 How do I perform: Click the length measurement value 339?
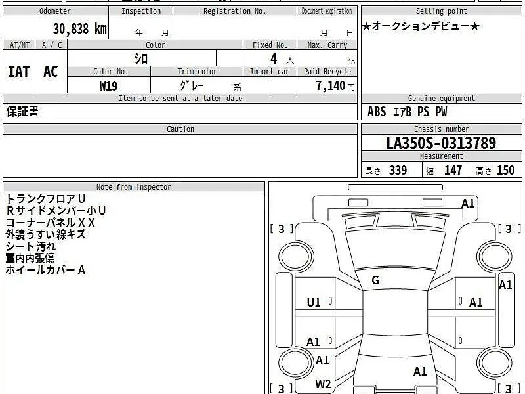tap(397, 171)
